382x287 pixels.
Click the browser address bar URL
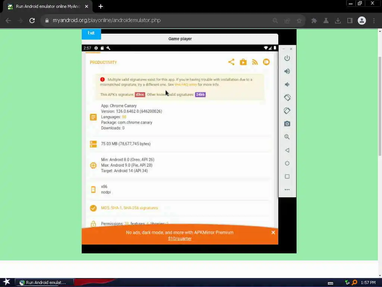(x=107, y=20)
